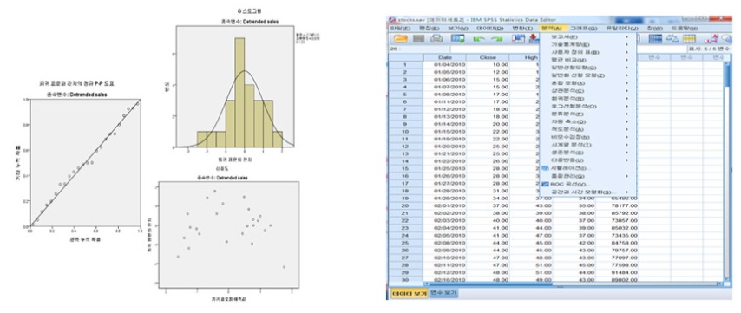Click the red down-arrow Go to variable icon
Viewport: 741px width, 313px height.
(534, 39)
